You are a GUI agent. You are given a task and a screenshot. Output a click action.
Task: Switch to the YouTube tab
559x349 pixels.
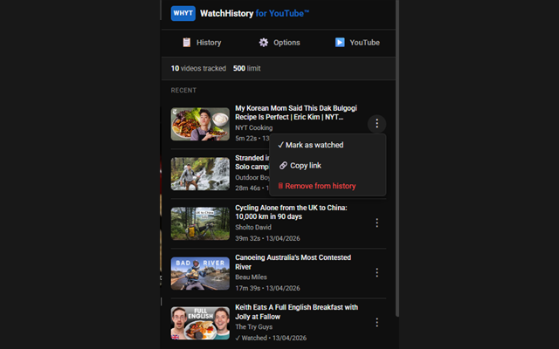point(357,43)
